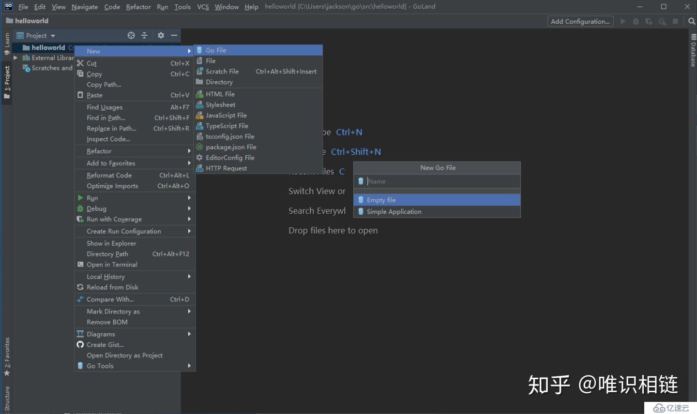Screen dimensions: 697x414
Task: Click the Locate/Scroll from Source target icon
Action: 131,35
